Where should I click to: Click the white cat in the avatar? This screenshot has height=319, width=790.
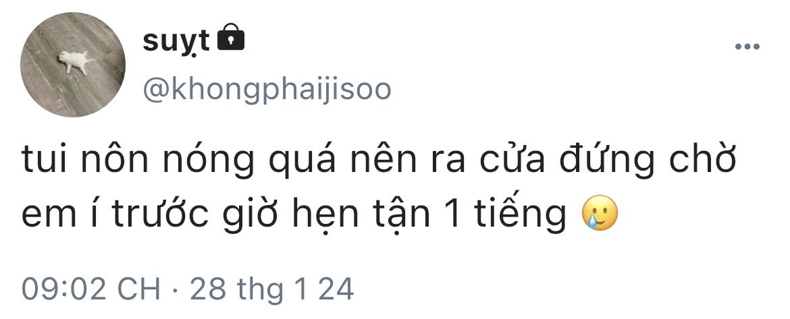click(76, 62)
